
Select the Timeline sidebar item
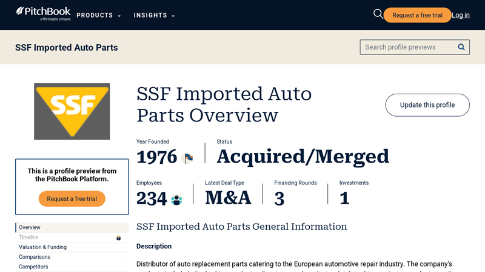coord(72,238)
